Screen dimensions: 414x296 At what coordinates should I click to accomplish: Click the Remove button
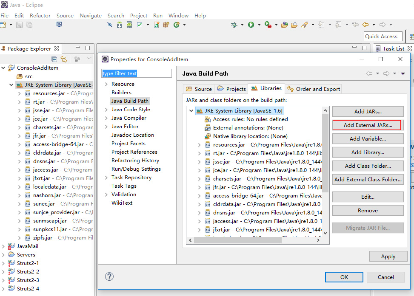point(368,210)
